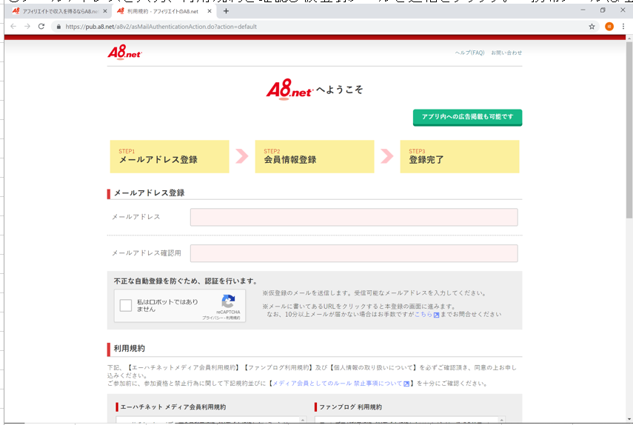Click the A8.net logo in header

[x=124, y=52]
